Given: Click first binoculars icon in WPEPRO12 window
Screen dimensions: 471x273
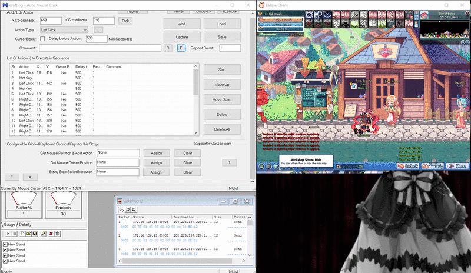Looking at the screenshot, I should pos(121,209).
